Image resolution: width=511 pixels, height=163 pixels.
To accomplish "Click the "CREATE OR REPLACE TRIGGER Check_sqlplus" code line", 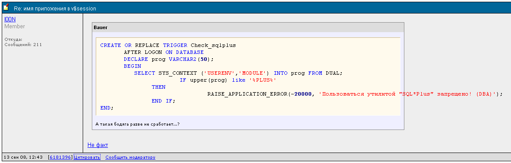I will coord(168,45).
